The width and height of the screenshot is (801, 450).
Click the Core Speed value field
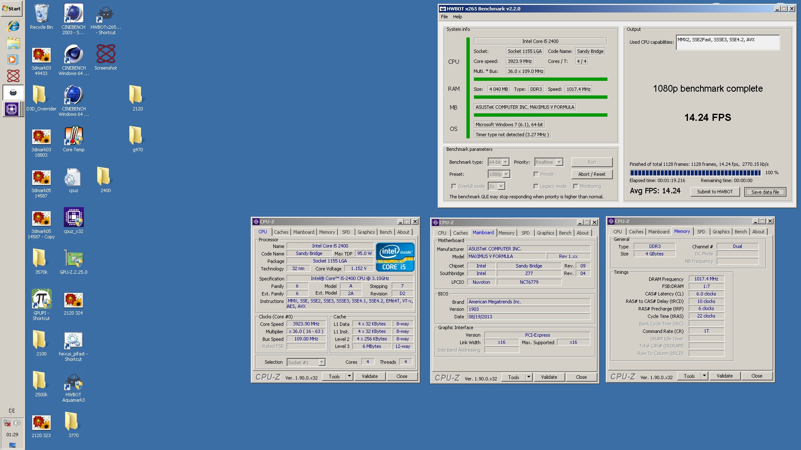click(x=306, y=324)
